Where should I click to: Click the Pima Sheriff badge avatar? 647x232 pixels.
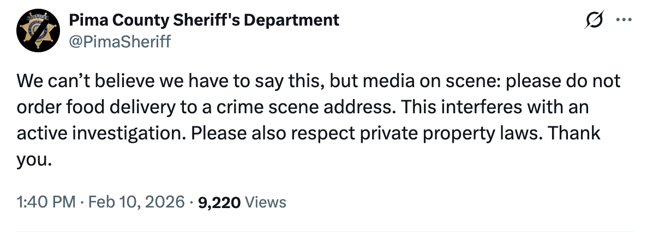coord(37,29)
